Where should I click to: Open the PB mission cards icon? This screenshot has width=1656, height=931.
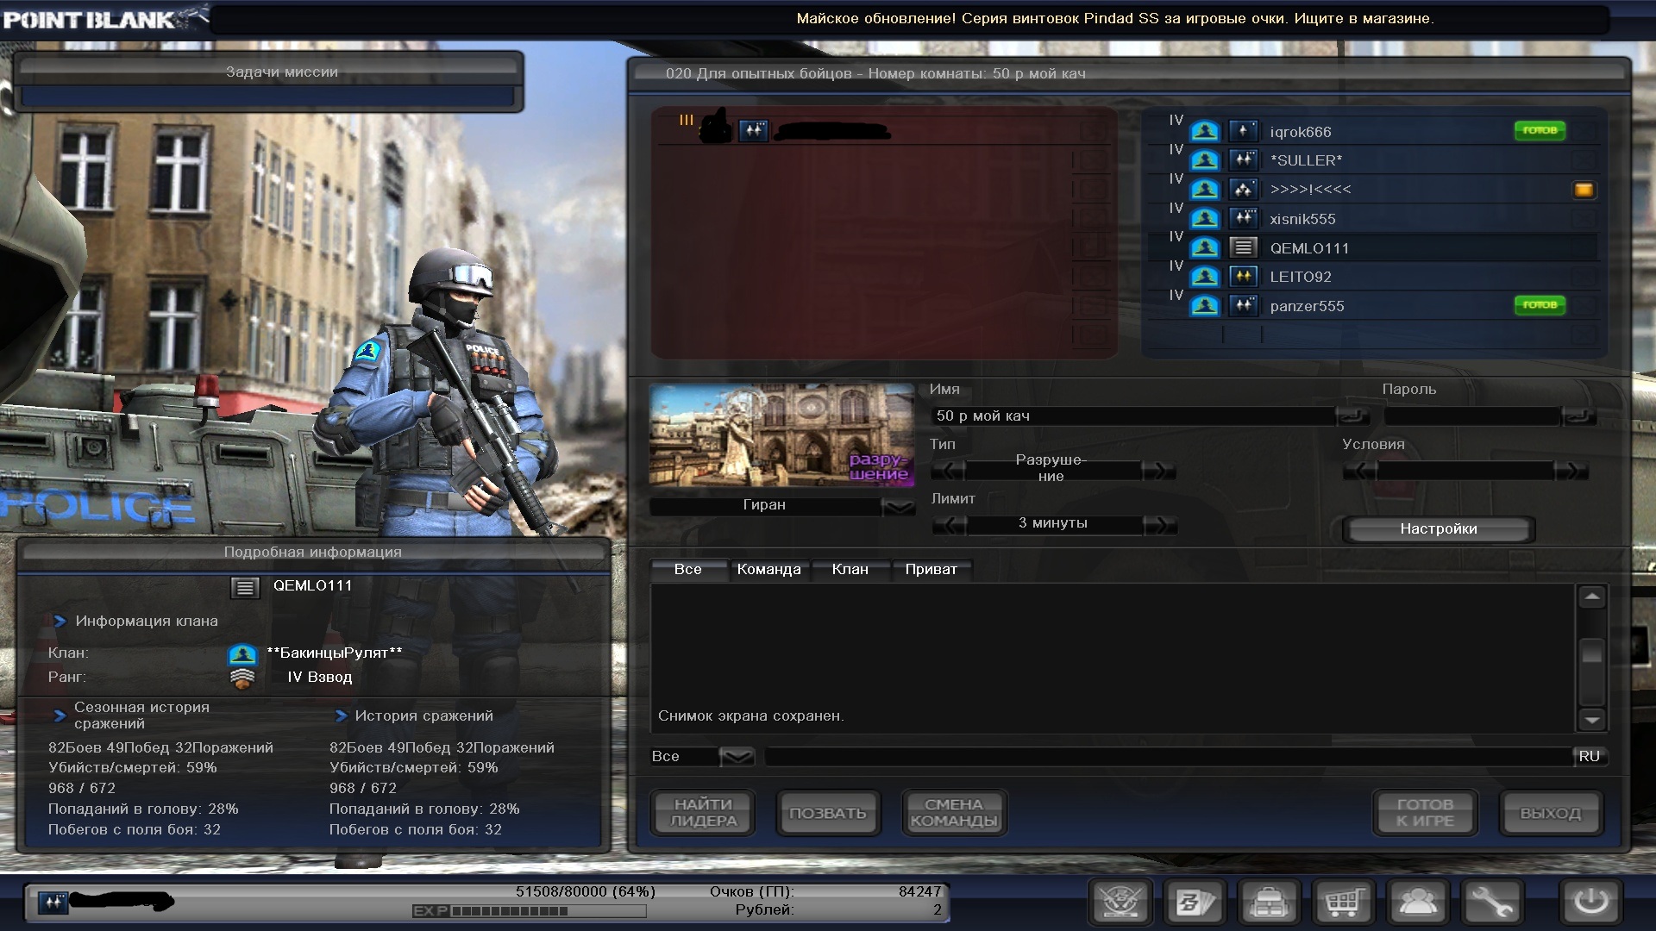[x=1196, y=903]
